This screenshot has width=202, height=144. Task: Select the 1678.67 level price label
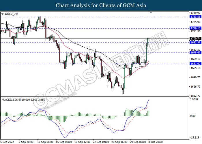tap(195, 52)
